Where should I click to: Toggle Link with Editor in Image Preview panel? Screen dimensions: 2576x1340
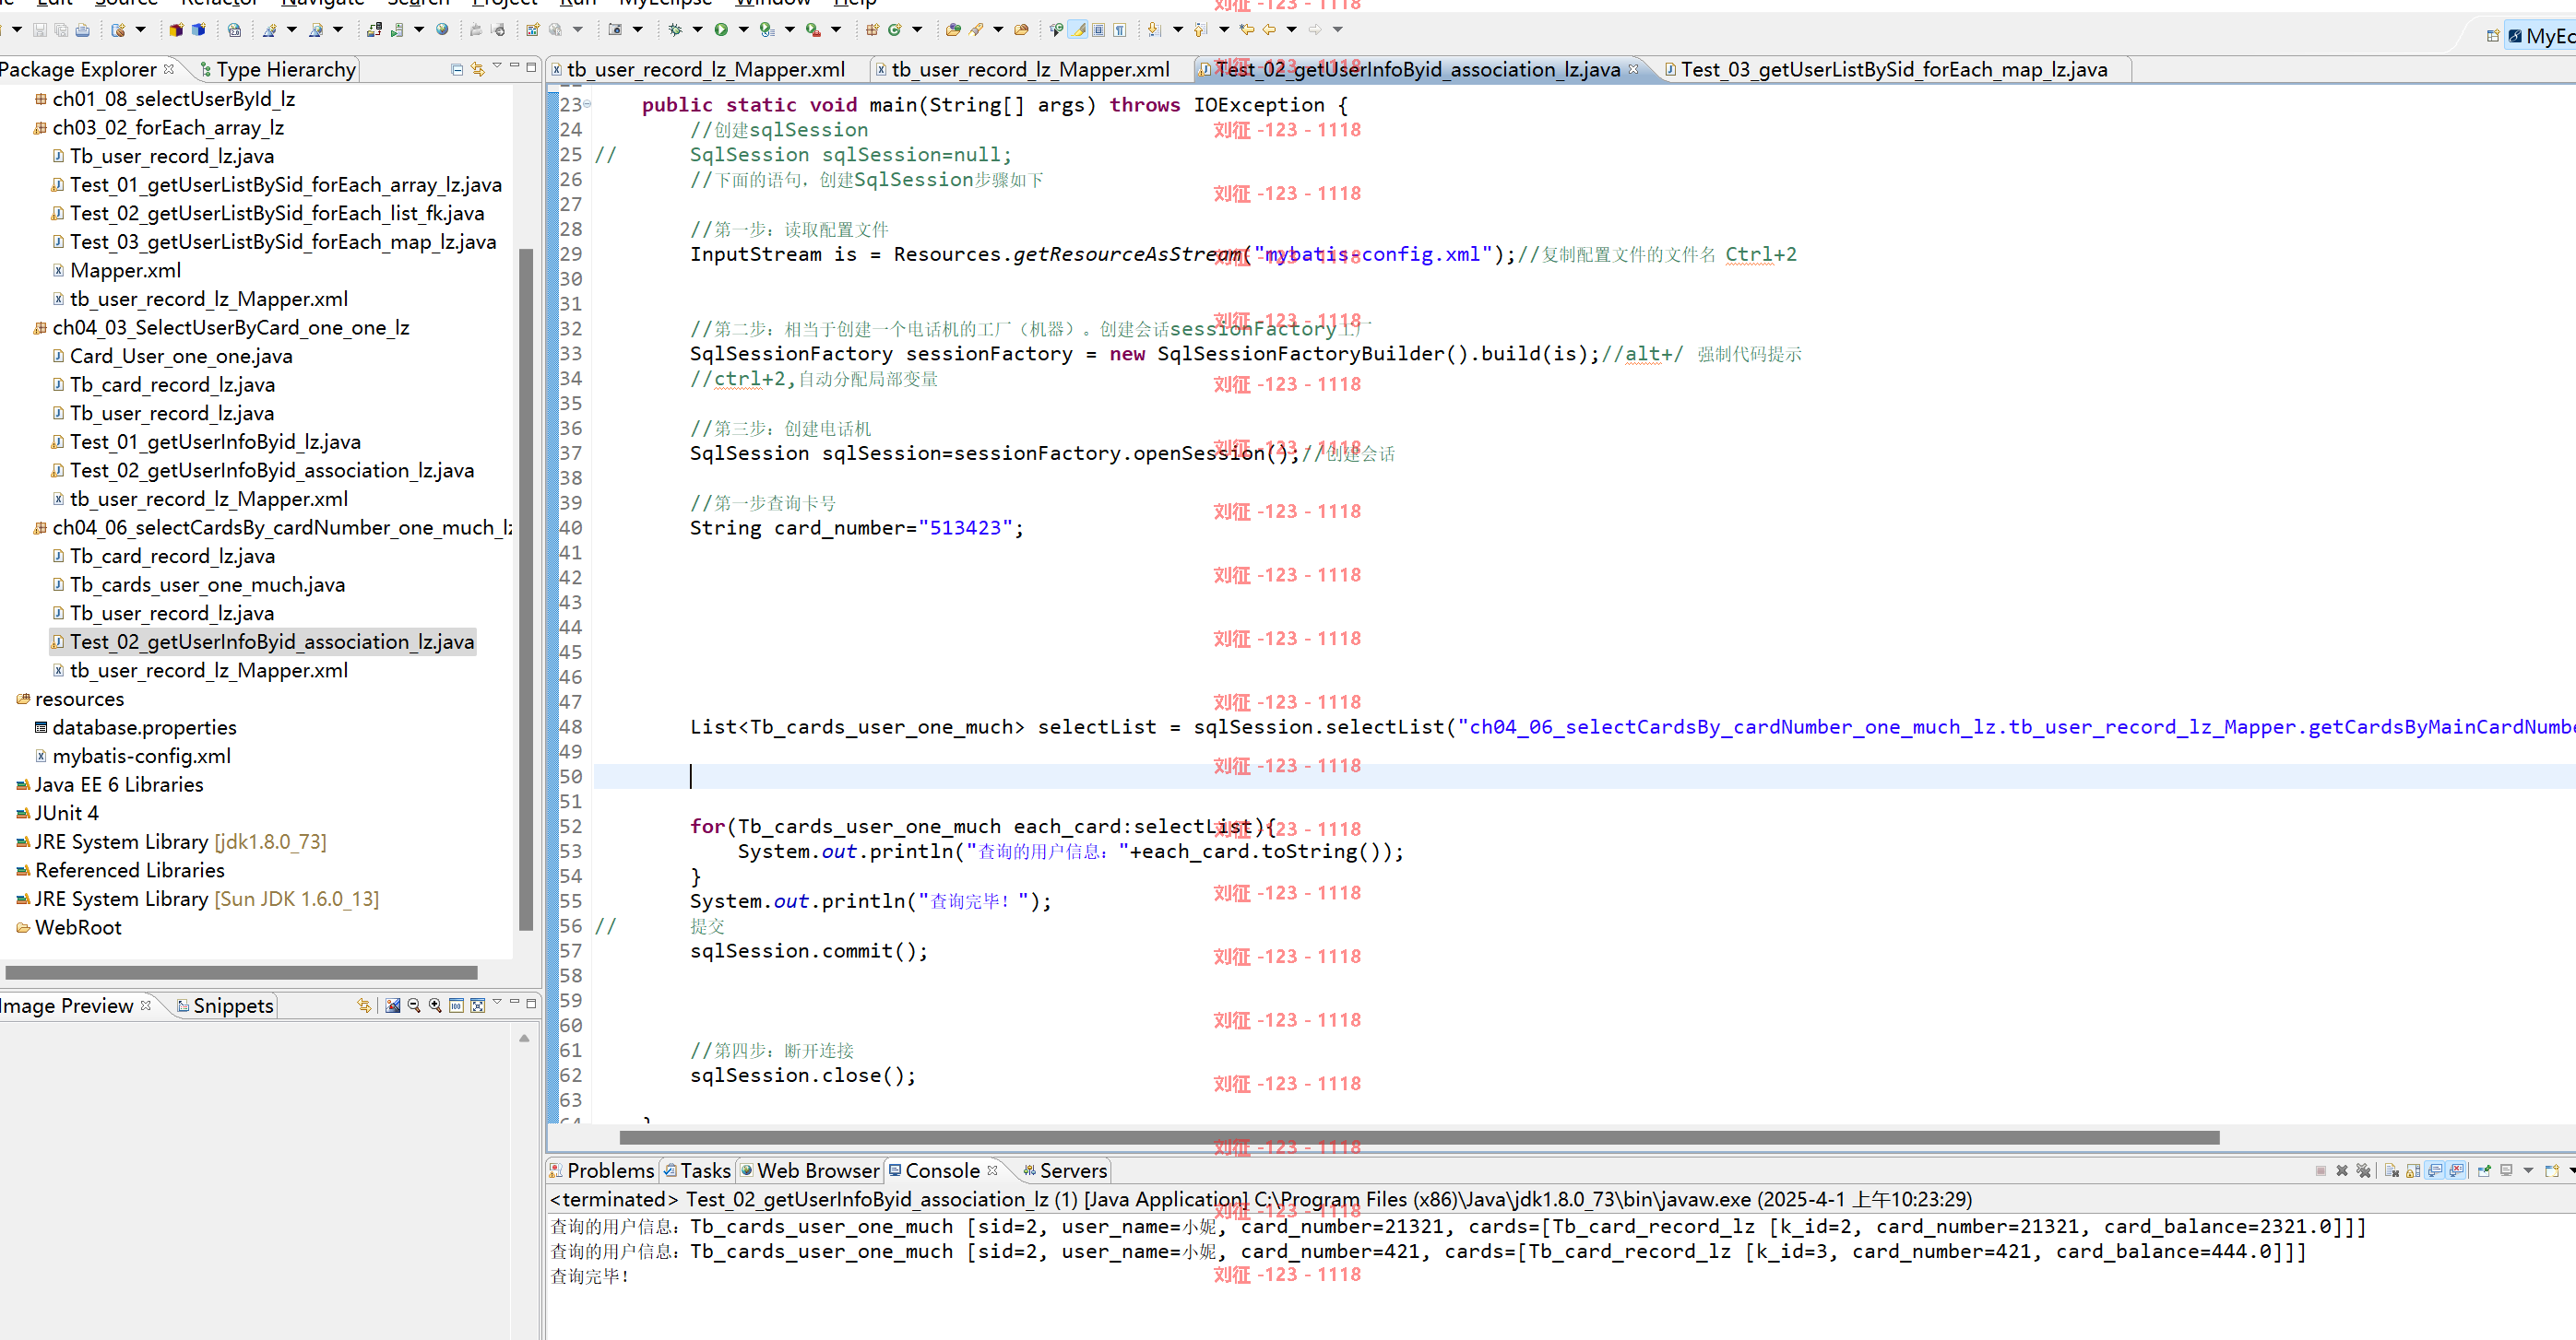coord(364,1005)
